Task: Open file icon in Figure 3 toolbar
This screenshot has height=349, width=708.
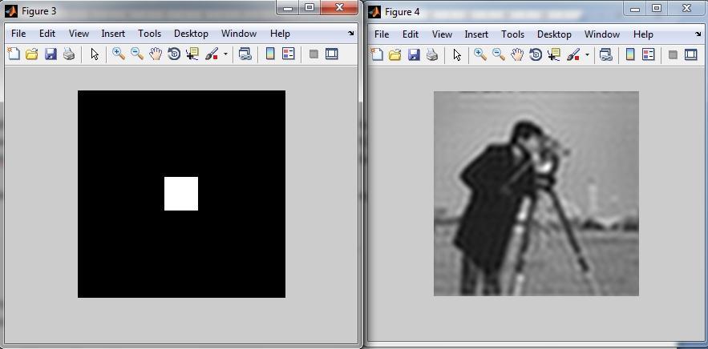Action: point(31,54)
